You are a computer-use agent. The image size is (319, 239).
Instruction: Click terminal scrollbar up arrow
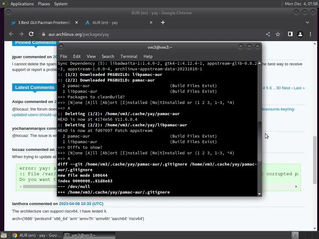pos(259,63)
